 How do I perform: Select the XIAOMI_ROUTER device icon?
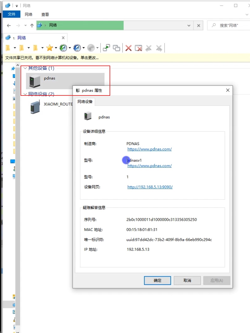coord(35,107)
